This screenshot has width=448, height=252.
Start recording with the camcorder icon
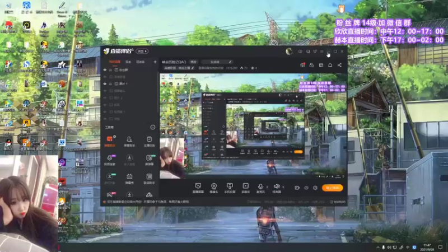click(297, 188)
